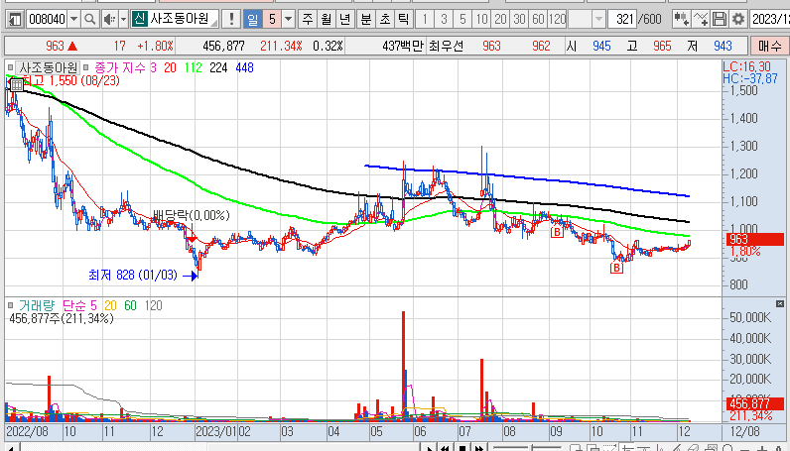Click the 최저 828 (01/03) low label
Image resolution: width=790 pixels, height=451 pixels.
point(133,275)
